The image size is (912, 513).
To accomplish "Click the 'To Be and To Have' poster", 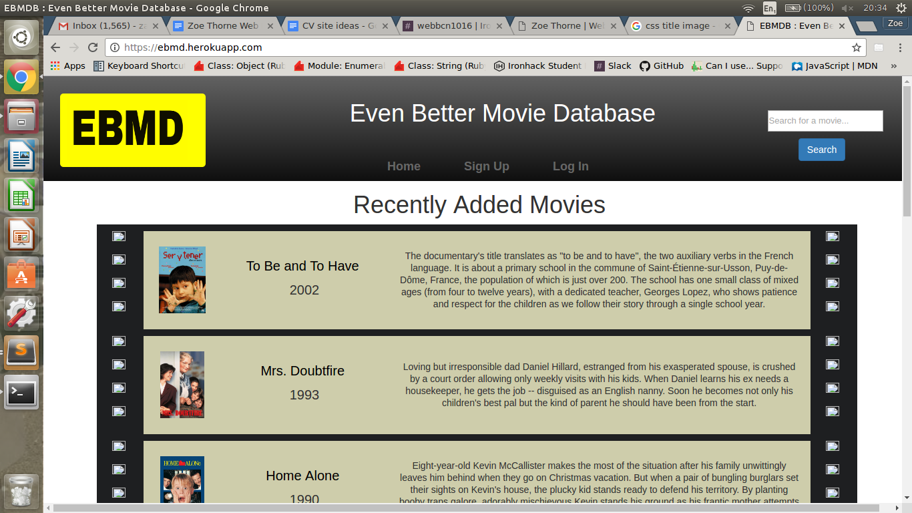I will pyautogui.click(x=182, y=280).
